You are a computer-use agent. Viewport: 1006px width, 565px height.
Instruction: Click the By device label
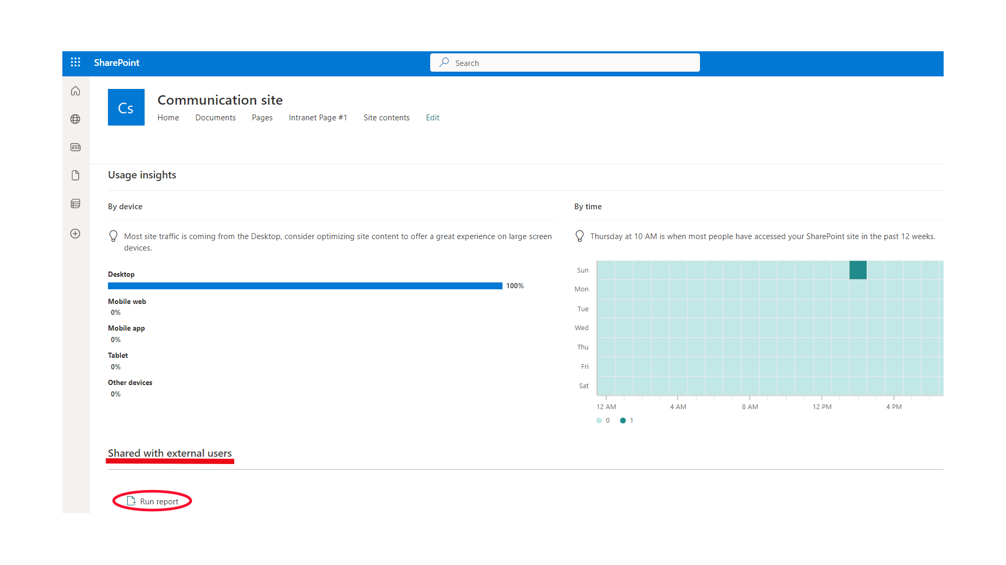point(125,207)
